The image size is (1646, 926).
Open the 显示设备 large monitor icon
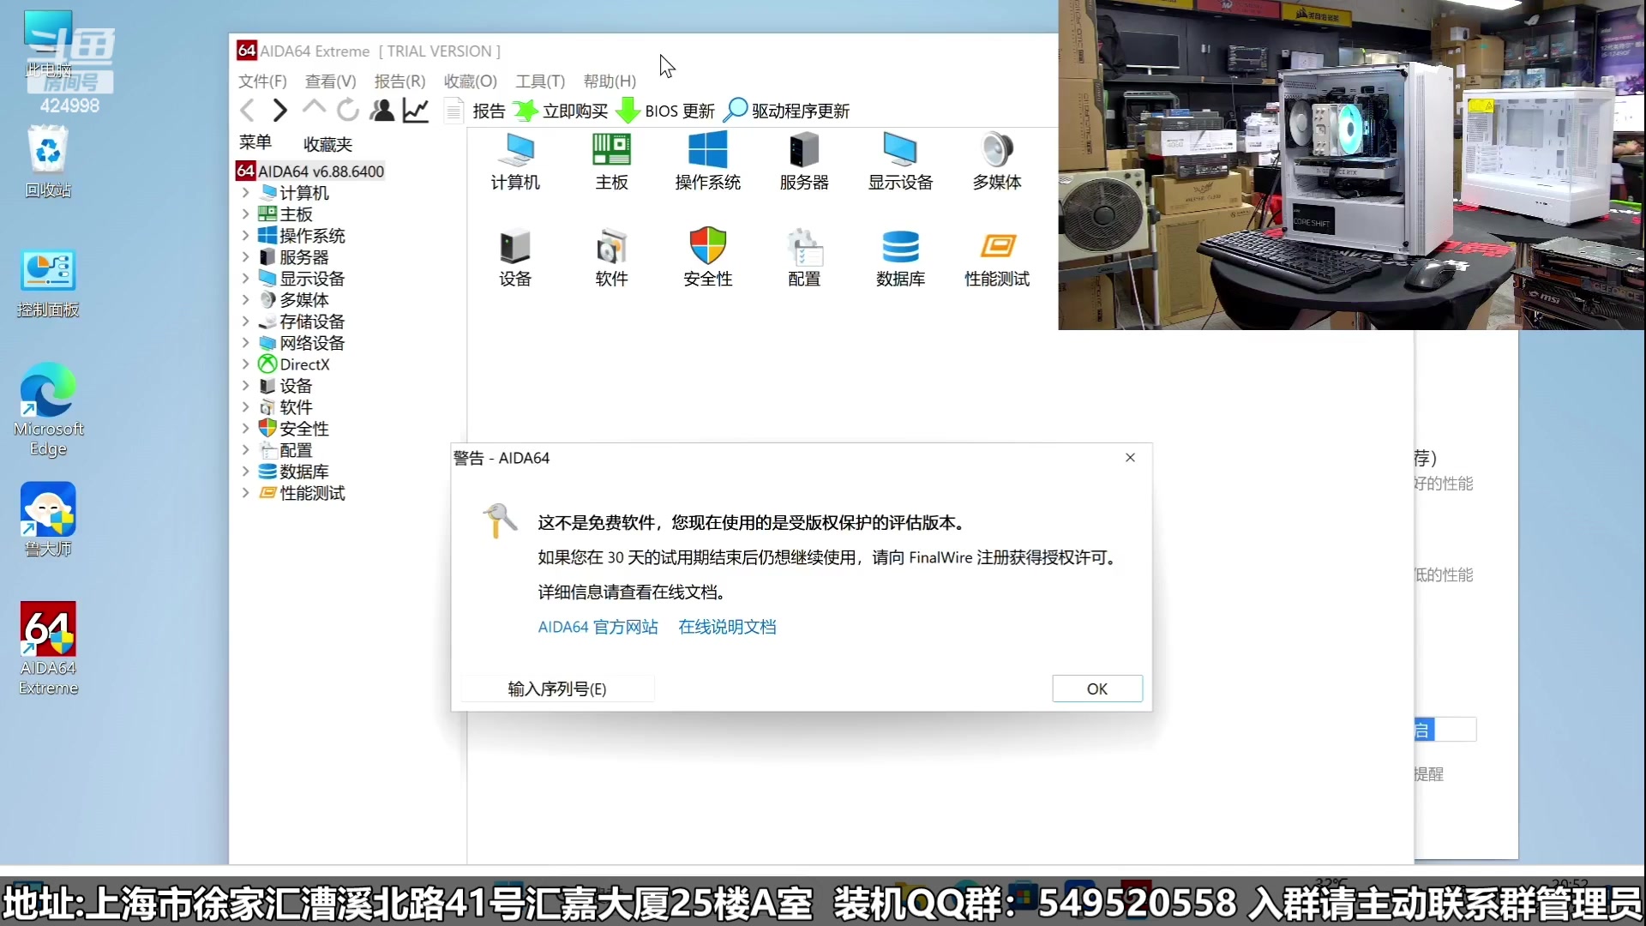coord(900,162)
